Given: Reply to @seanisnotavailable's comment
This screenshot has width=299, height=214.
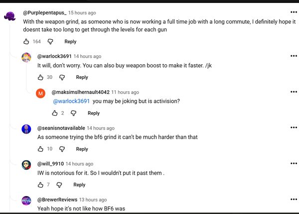Looking at the screenshot, I should 82,149.
